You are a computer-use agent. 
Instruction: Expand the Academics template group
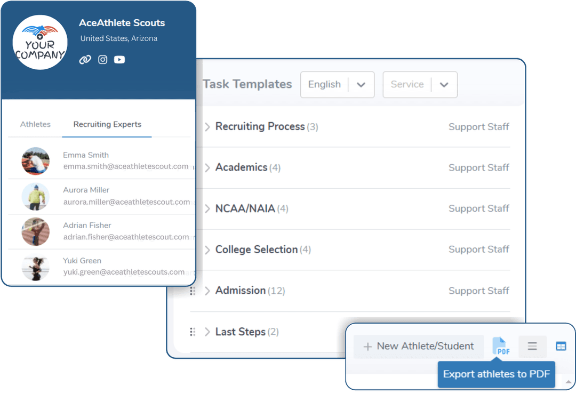[207, 168]
